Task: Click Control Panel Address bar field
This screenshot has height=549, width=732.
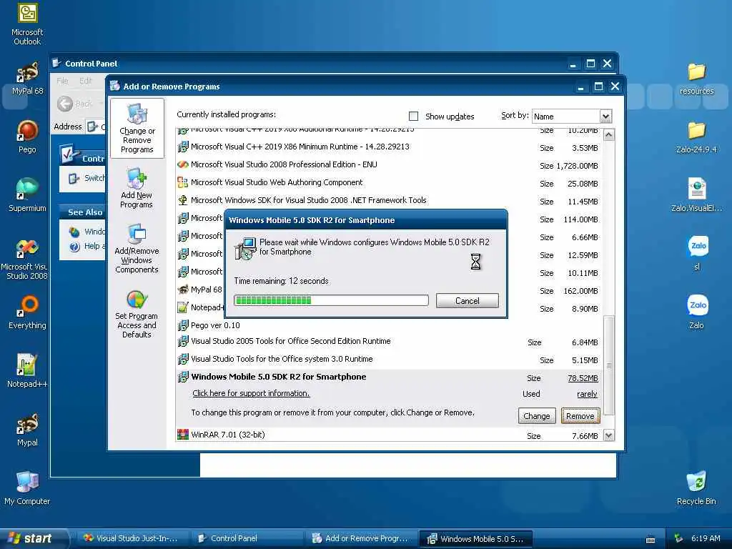Action: (x=97, y=127)
